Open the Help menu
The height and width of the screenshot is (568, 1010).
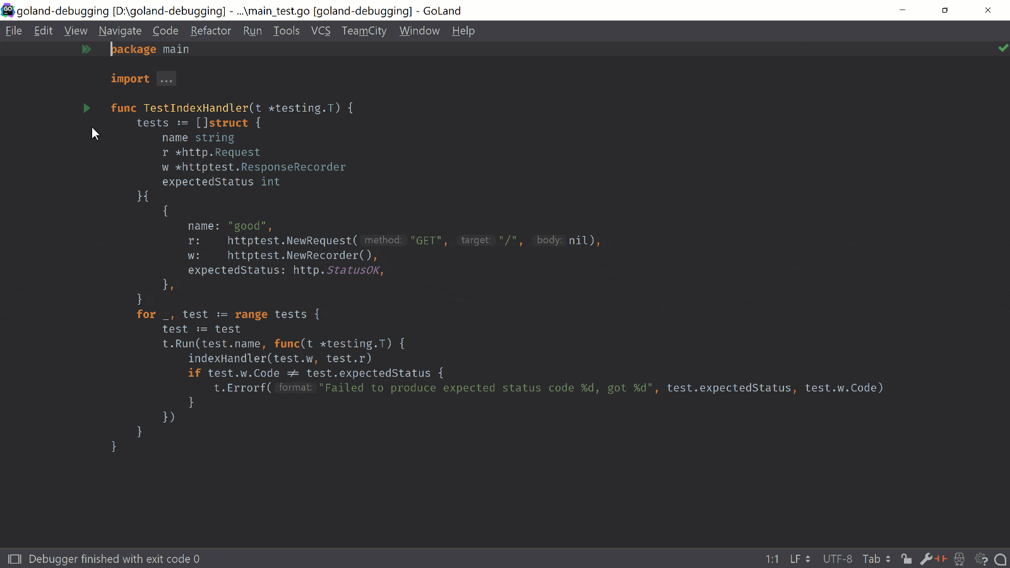point(463,31)
